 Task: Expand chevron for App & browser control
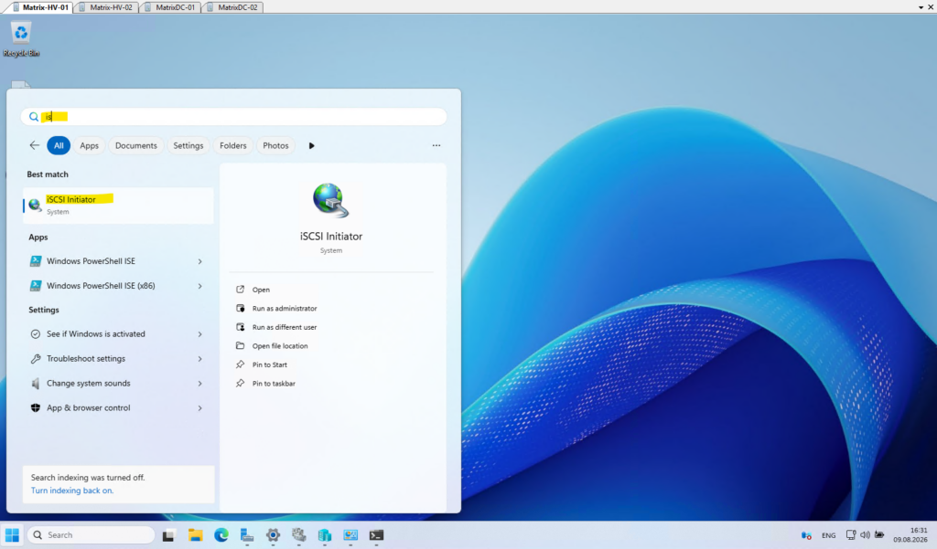point(200,408)
